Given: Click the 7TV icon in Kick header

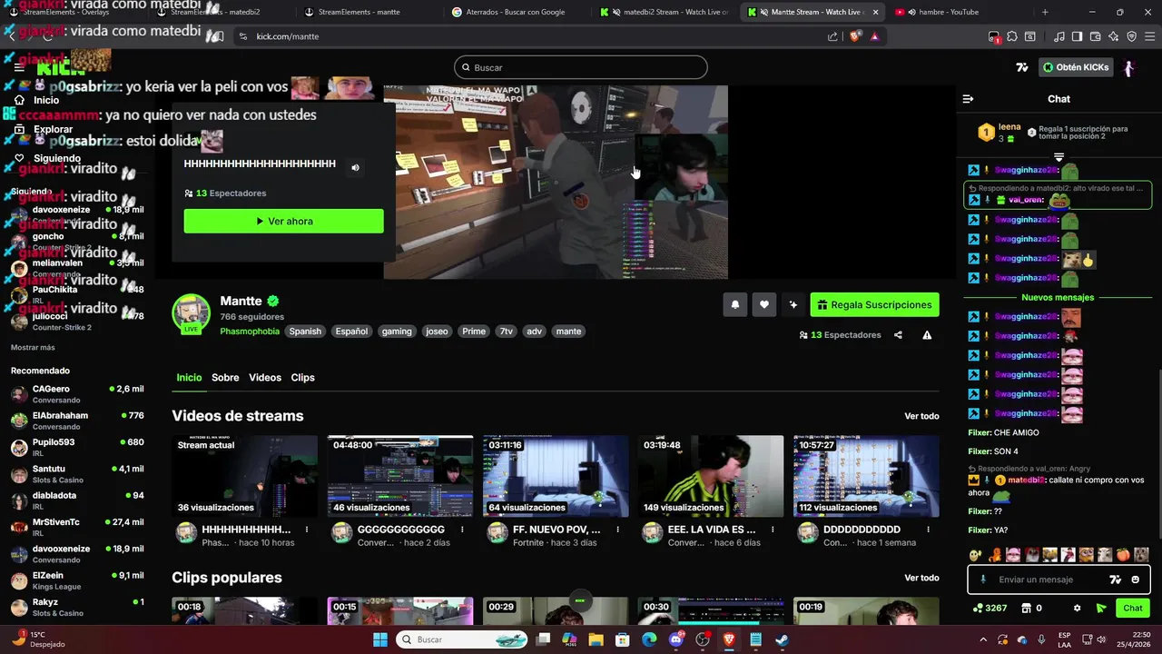Looking at the screenshot, I should (x=1021, y=67).
